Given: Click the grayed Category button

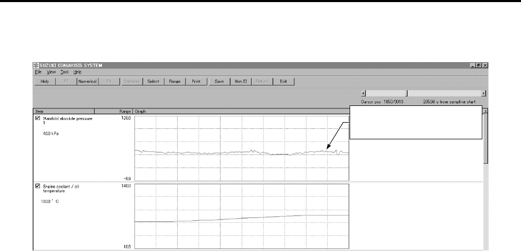Looking at the screenshot, I should coord(132,82).
